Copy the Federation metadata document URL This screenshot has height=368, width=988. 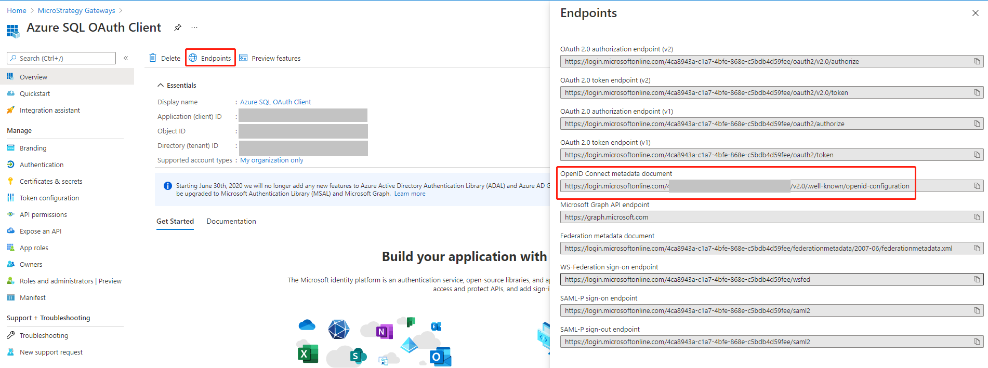point(977,249)
